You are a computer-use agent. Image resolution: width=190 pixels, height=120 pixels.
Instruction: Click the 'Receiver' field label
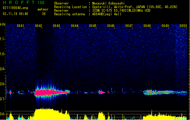click(x=61, y=10)
